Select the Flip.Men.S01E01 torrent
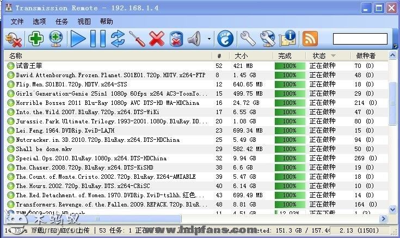Image resolution: width=400 pixels, height=238 pixels. [x=196, y=84]
